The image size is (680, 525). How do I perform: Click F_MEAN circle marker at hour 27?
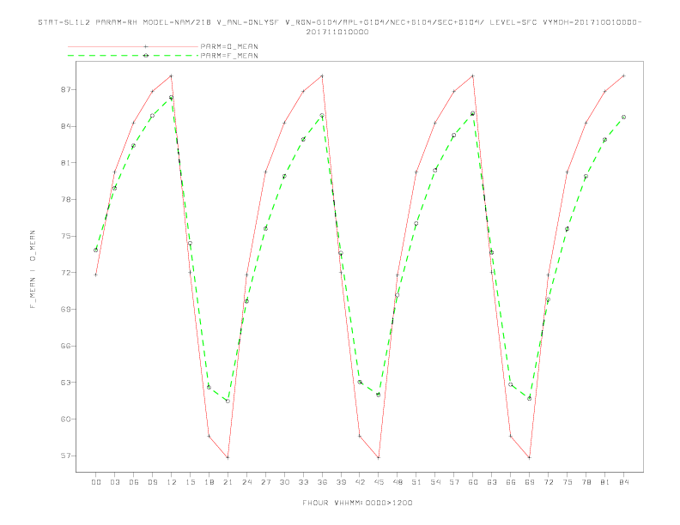265,228
